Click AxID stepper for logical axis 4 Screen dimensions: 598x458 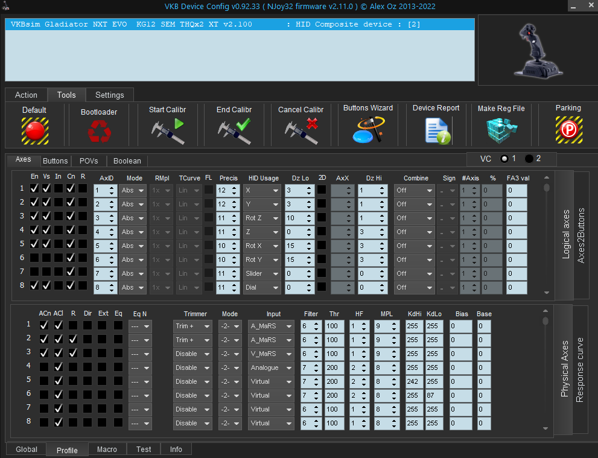point(112,232)
